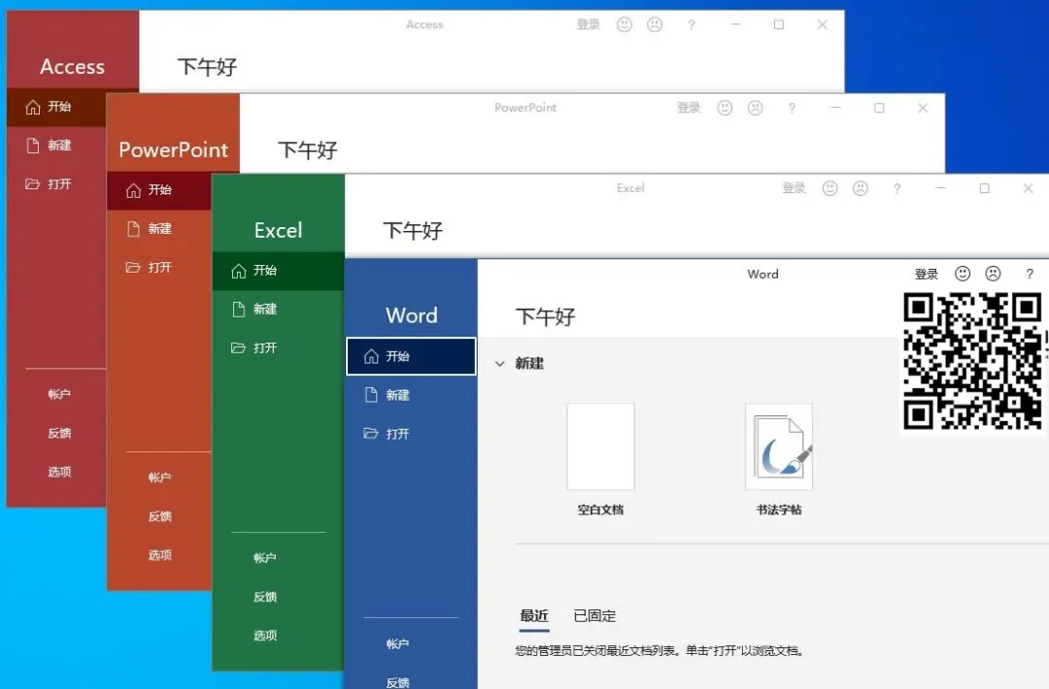Open help question mark in Access window
Screen dimensions: 1049x689
click(x=692, y=24)
